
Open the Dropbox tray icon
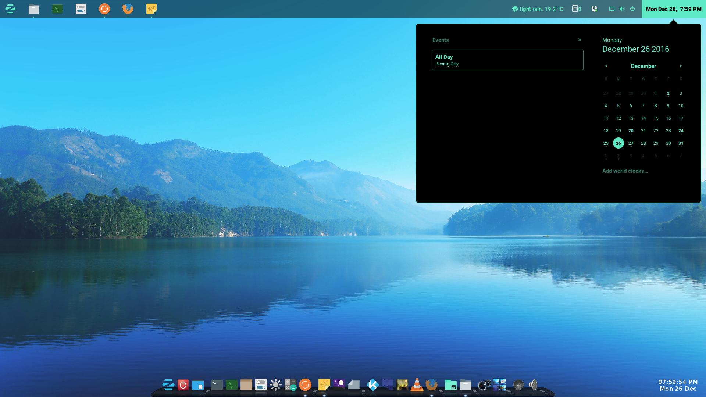[594, 9]
